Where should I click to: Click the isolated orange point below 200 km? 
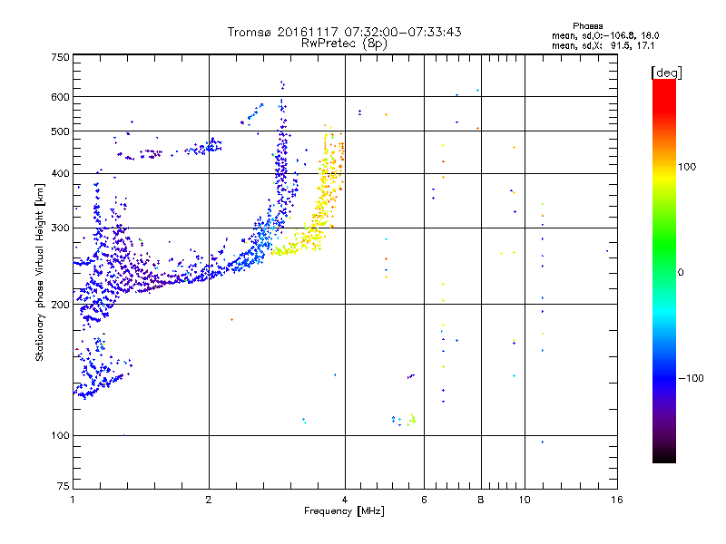pos(231,320)
